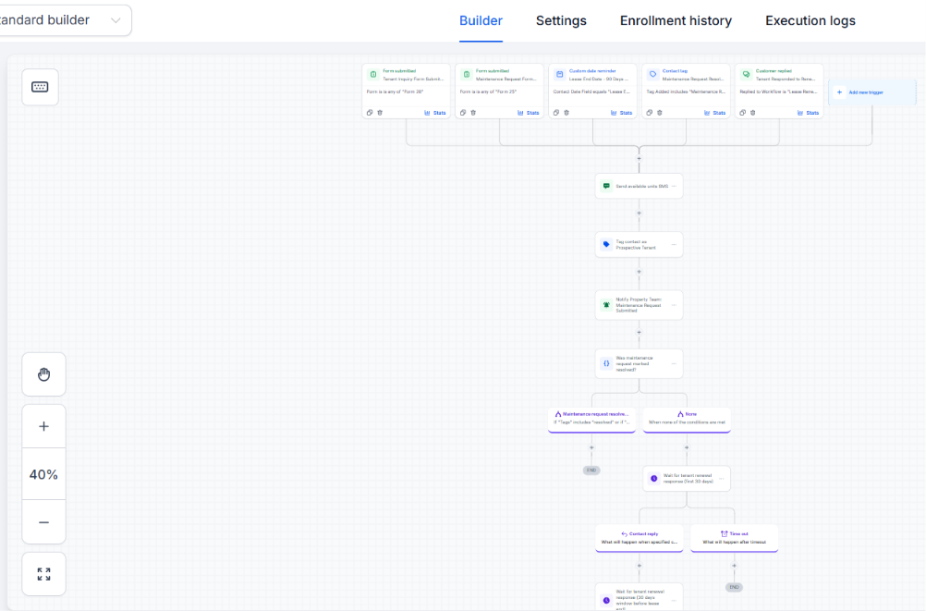Click the 40% zoom level value
Screen dimensions: 926x611
(43, 474)
